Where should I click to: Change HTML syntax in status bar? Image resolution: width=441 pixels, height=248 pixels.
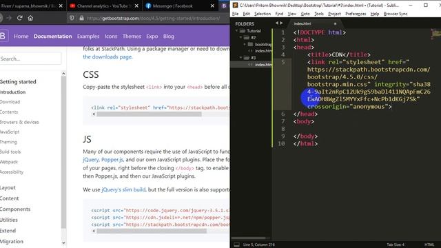[429, 245]
